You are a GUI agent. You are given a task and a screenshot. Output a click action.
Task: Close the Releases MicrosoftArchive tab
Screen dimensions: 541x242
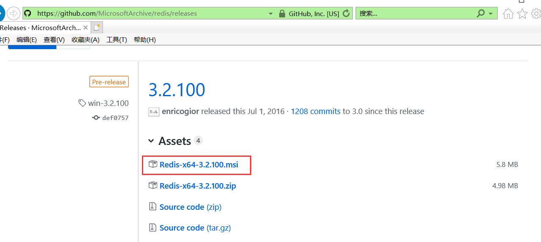pyautogui.click(x=86, y=28)
